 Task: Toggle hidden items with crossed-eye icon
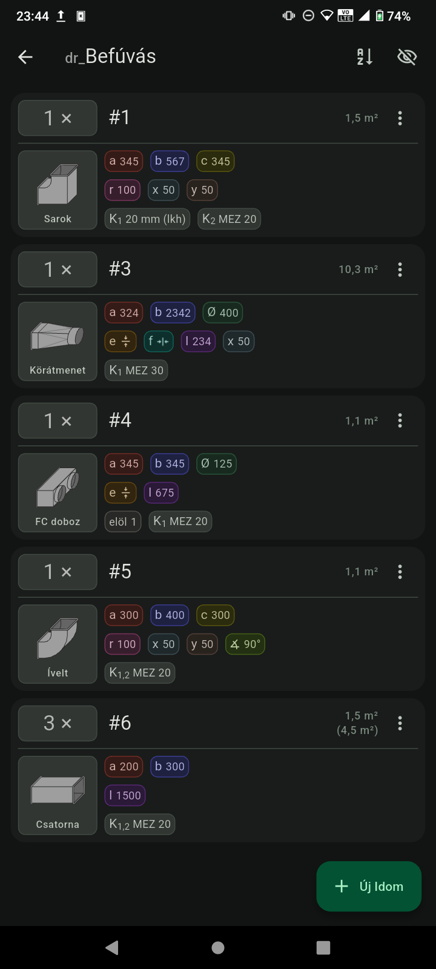[407, 57]
